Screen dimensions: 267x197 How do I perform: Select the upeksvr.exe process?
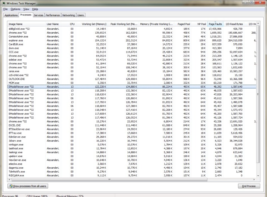(132, 156)
